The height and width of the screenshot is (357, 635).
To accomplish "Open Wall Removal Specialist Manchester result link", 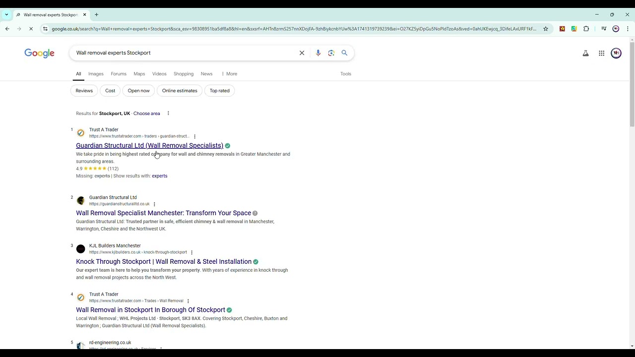I will [x=163, y=213].
